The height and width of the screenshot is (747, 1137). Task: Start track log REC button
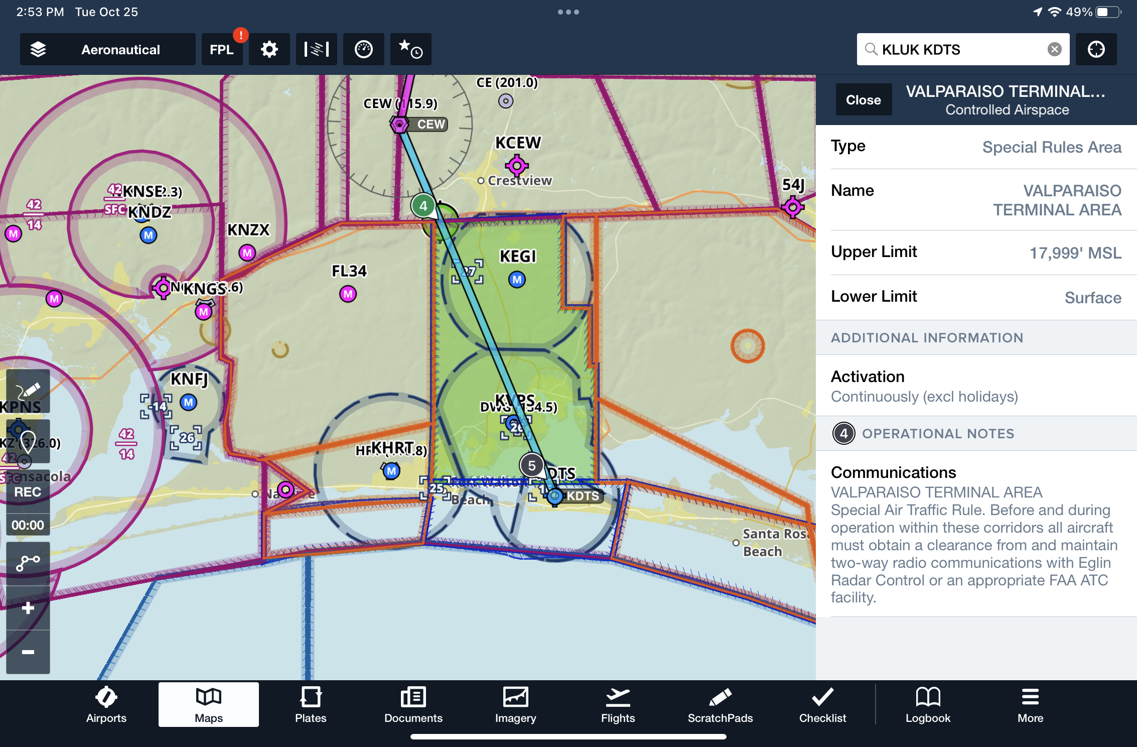click(28, 491)
